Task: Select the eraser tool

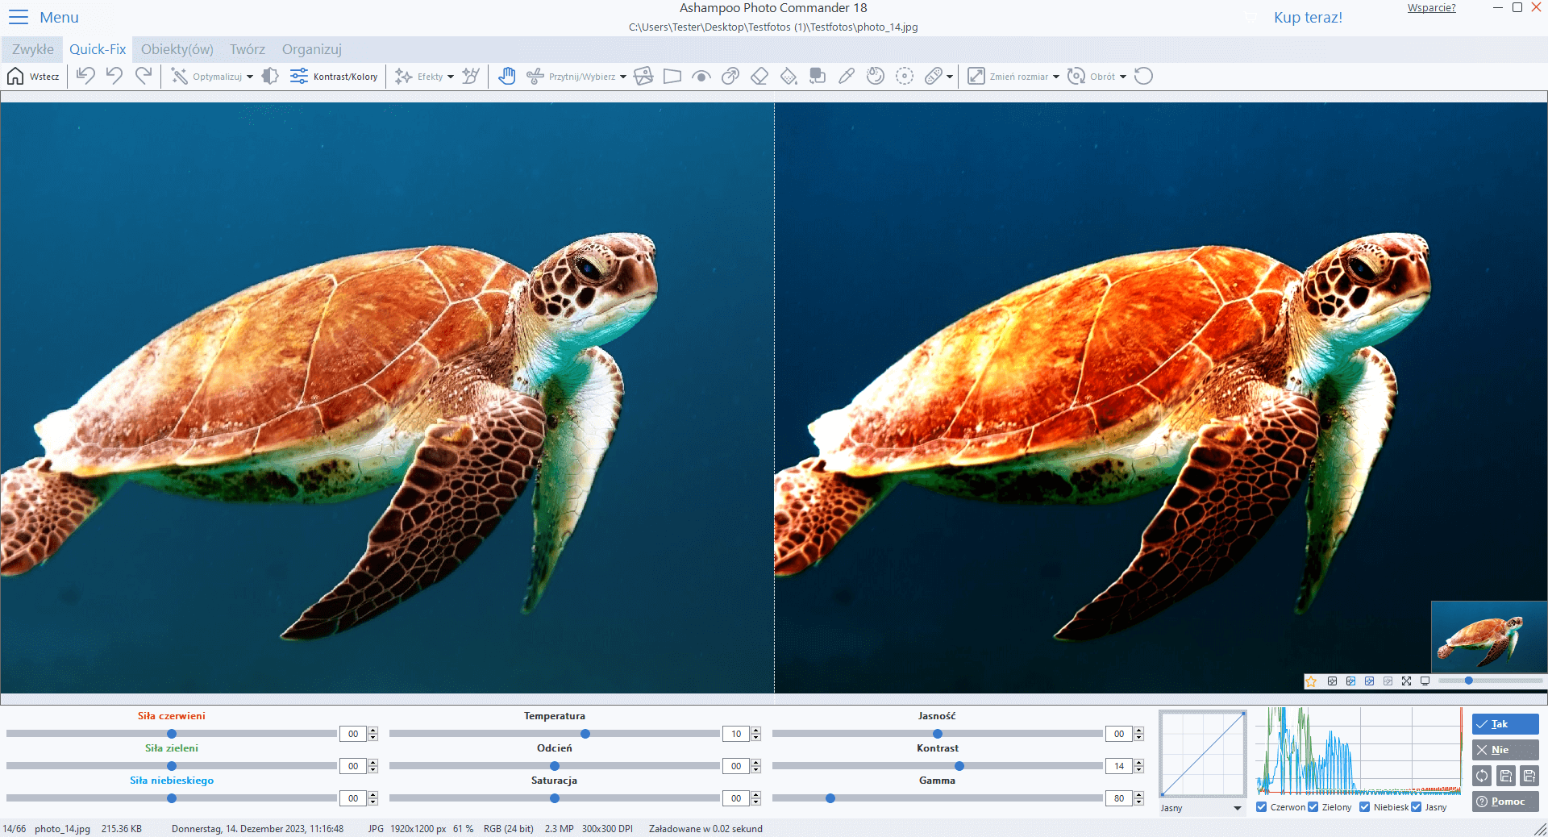Action: click(759, 76)
